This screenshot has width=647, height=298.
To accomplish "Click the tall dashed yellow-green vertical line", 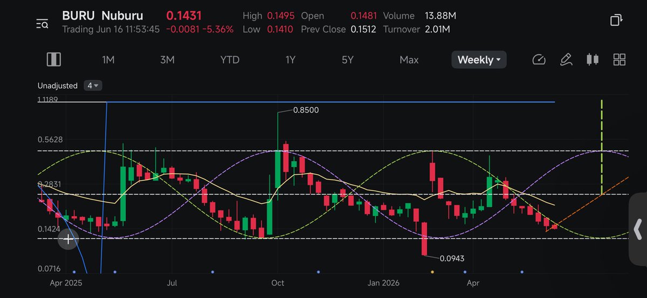I will click(602, 147).
